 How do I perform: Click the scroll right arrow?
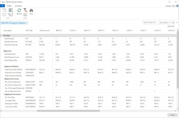[x=175, y=111]
